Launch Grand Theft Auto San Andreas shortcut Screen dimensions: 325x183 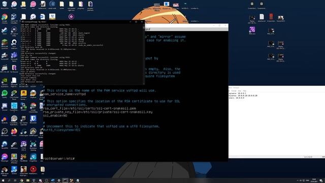[24, 171]
